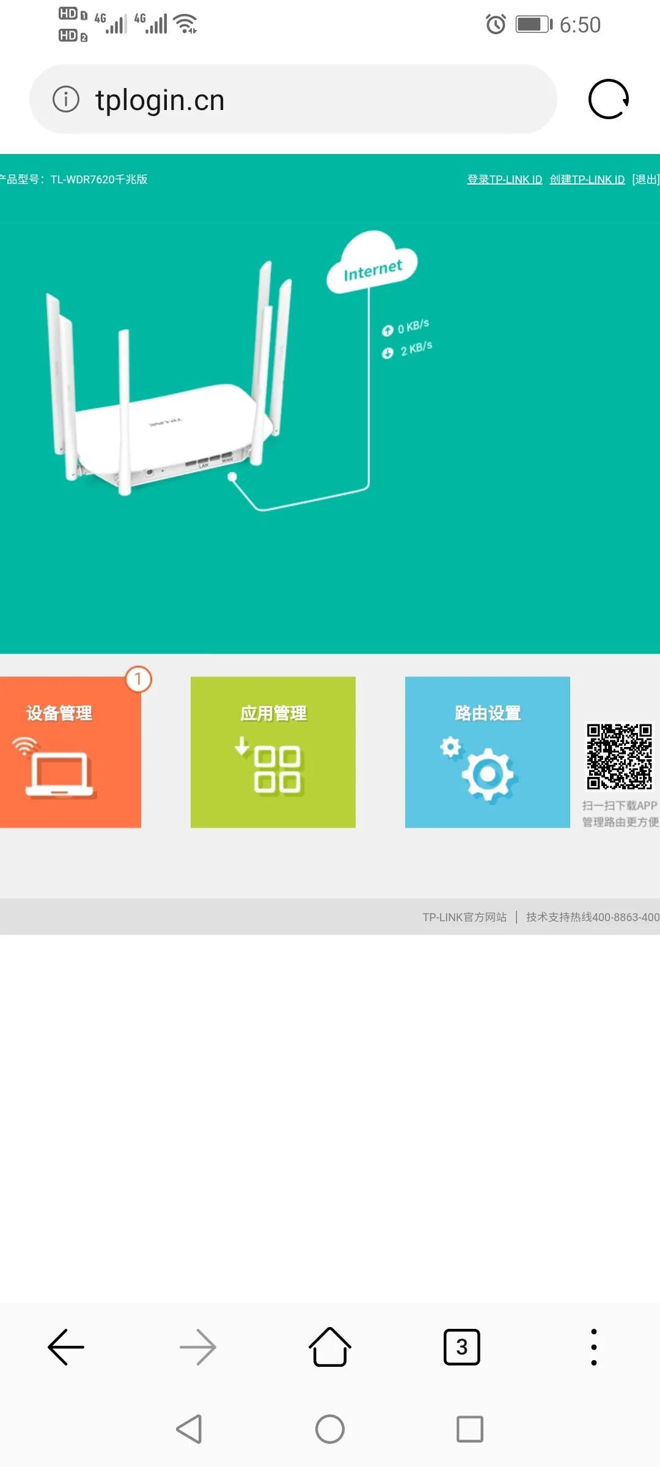Tap the QR code for app download
Screen dimensions: 660x1467
click(x=620, y=756)
